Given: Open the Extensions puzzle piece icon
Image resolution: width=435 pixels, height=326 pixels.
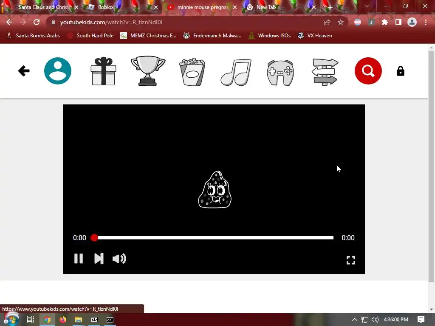Looking at the screenshot, I should [385, 22].
